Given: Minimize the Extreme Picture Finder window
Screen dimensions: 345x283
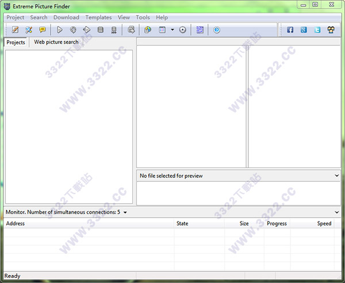Looking at the screenshot, I should pyautogui.click(x=304, y=5).
